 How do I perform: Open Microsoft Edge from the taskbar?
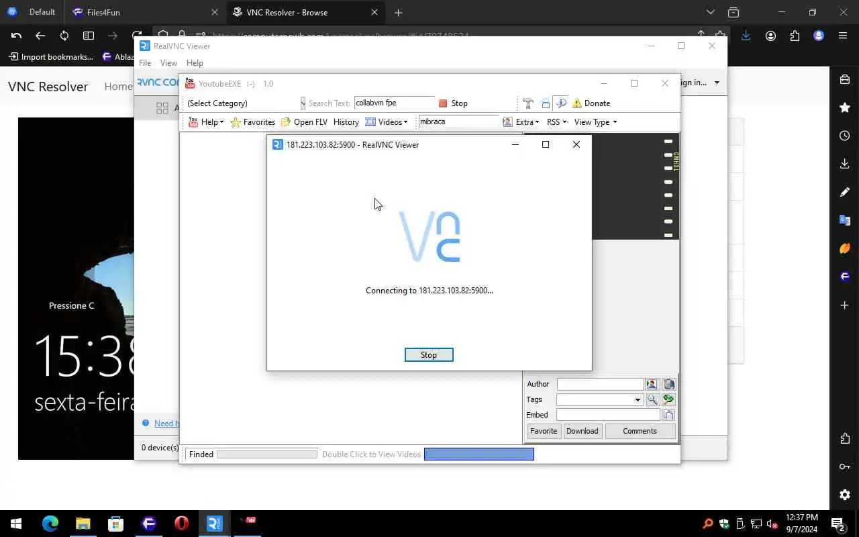(x=50, y=524)
